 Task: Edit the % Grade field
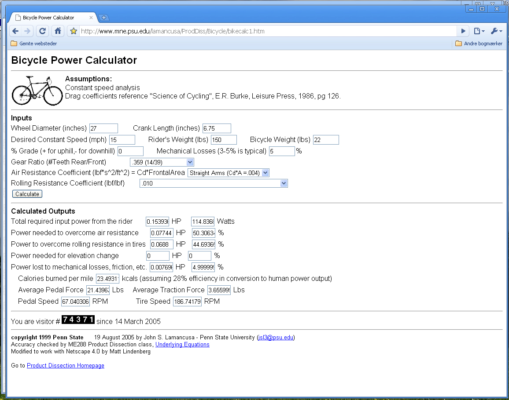130,151
